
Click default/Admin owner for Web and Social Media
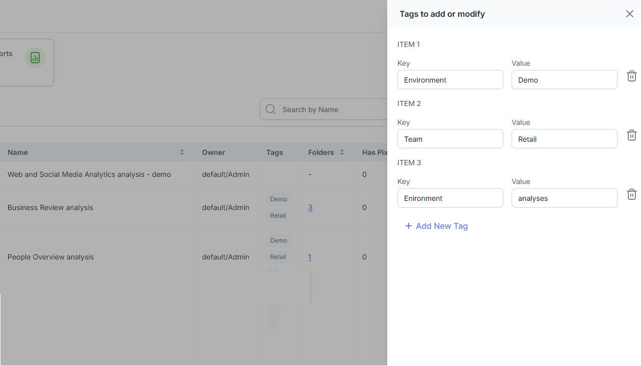[x=226, y=174]
